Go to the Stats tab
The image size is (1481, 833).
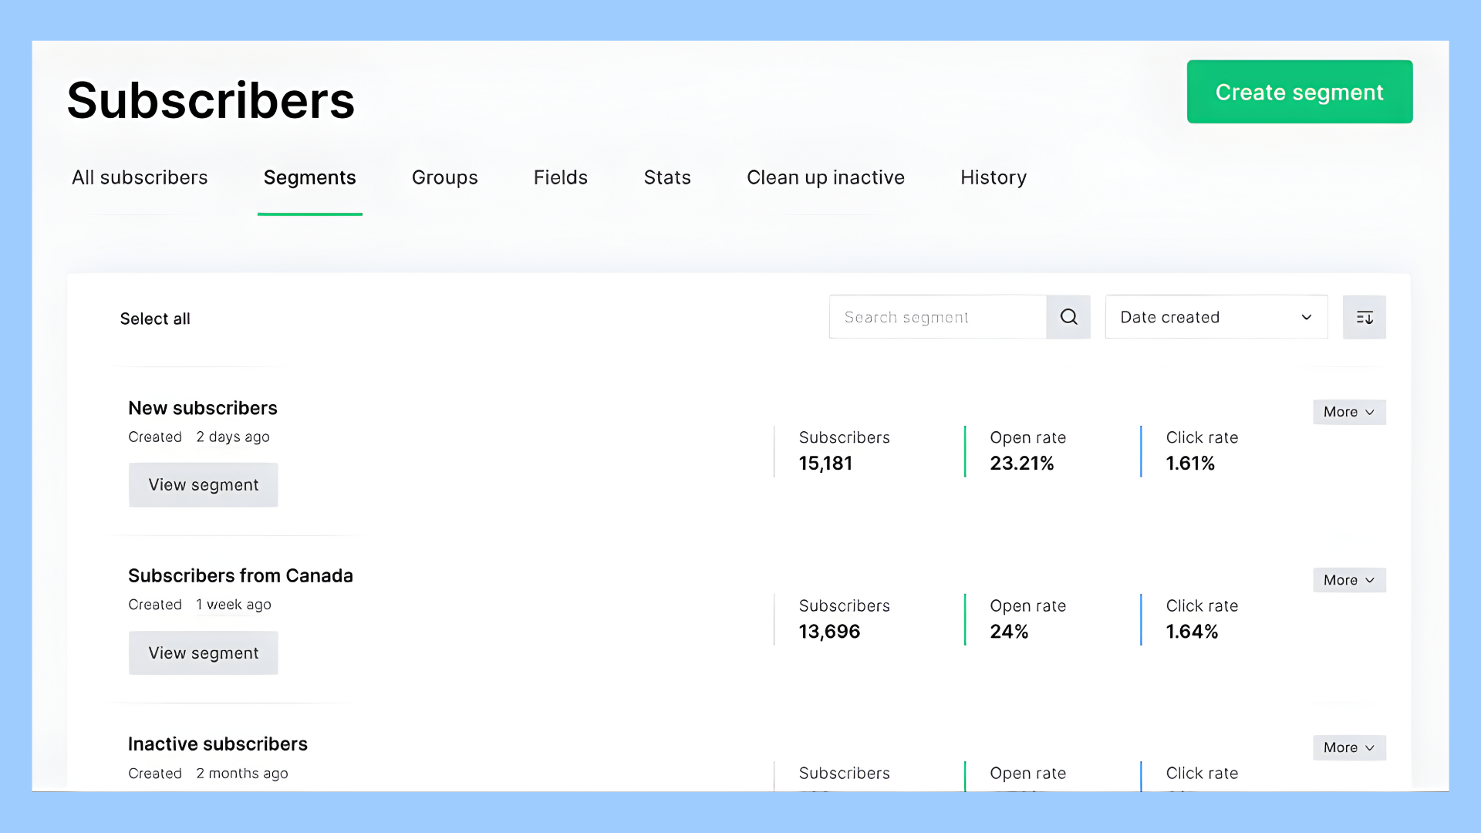click(x=666, y=177)
